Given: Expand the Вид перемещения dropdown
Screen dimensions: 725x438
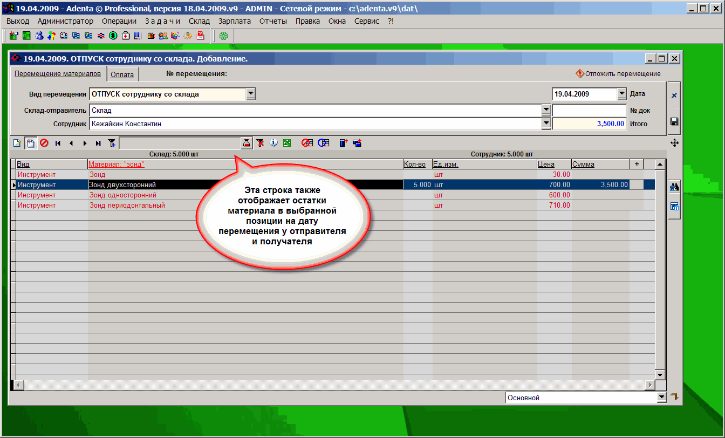Looking at the screenshot, I should [x=250, y=94].
